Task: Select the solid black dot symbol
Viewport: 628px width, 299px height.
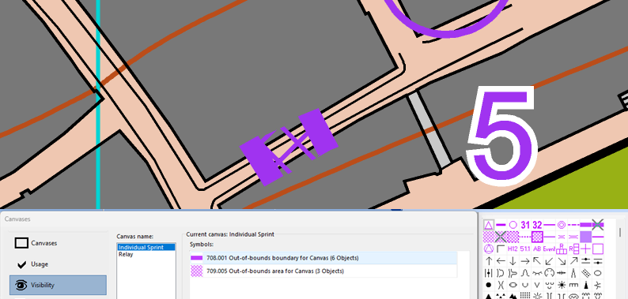Action: [x=488, y=285]
